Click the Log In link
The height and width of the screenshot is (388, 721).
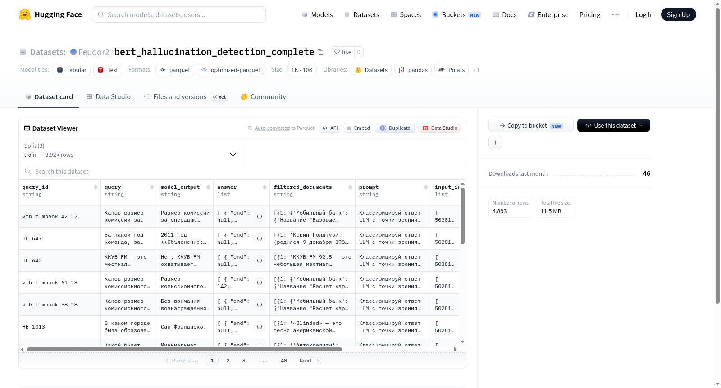tap(644, 14)
